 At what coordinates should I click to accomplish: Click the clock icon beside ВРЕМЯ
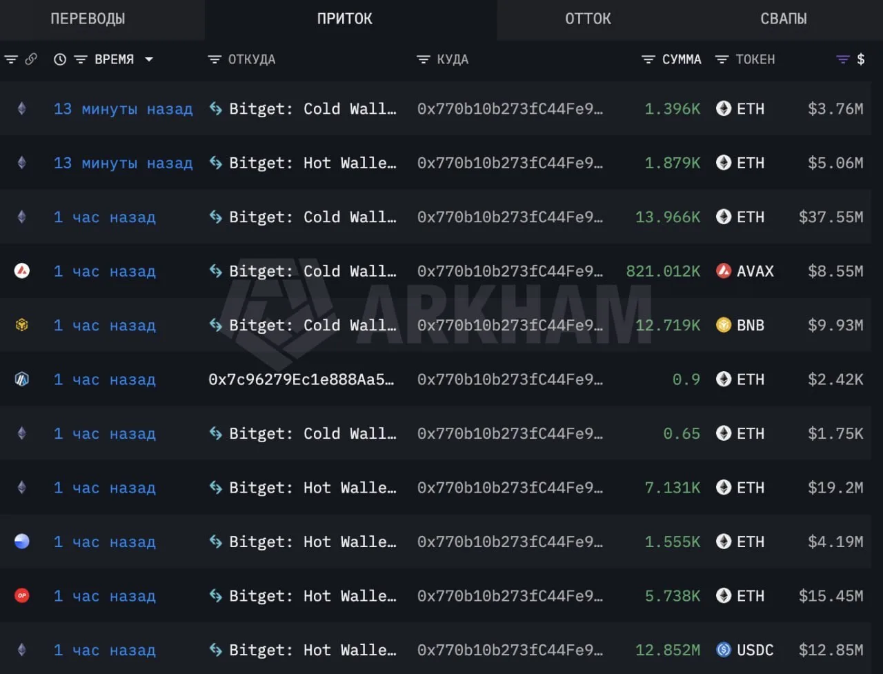[60, 59]
